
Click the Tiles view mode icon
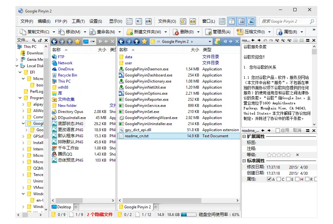[139, 21]
